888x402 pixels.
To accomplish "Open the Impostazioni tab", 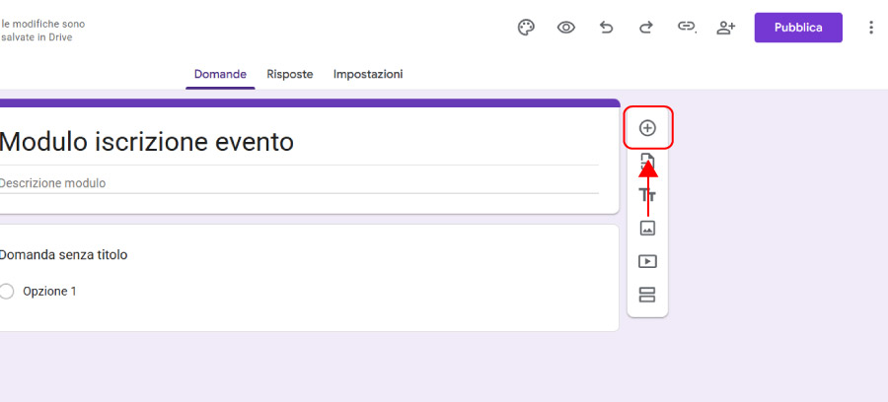I will [368, 74].
